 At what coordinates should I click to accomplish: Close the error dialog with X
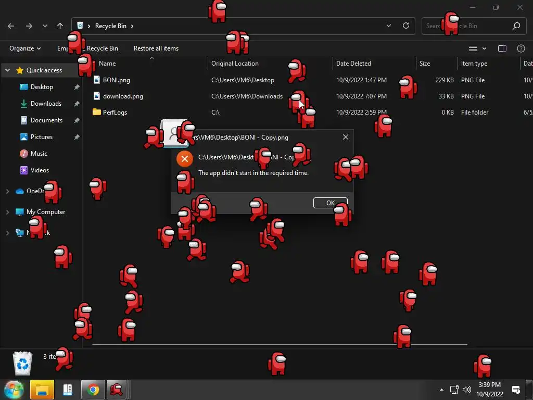point(346,137)
